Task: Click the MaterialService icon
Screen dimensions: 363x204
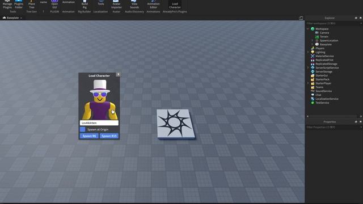Action: [x=313, y=56]
